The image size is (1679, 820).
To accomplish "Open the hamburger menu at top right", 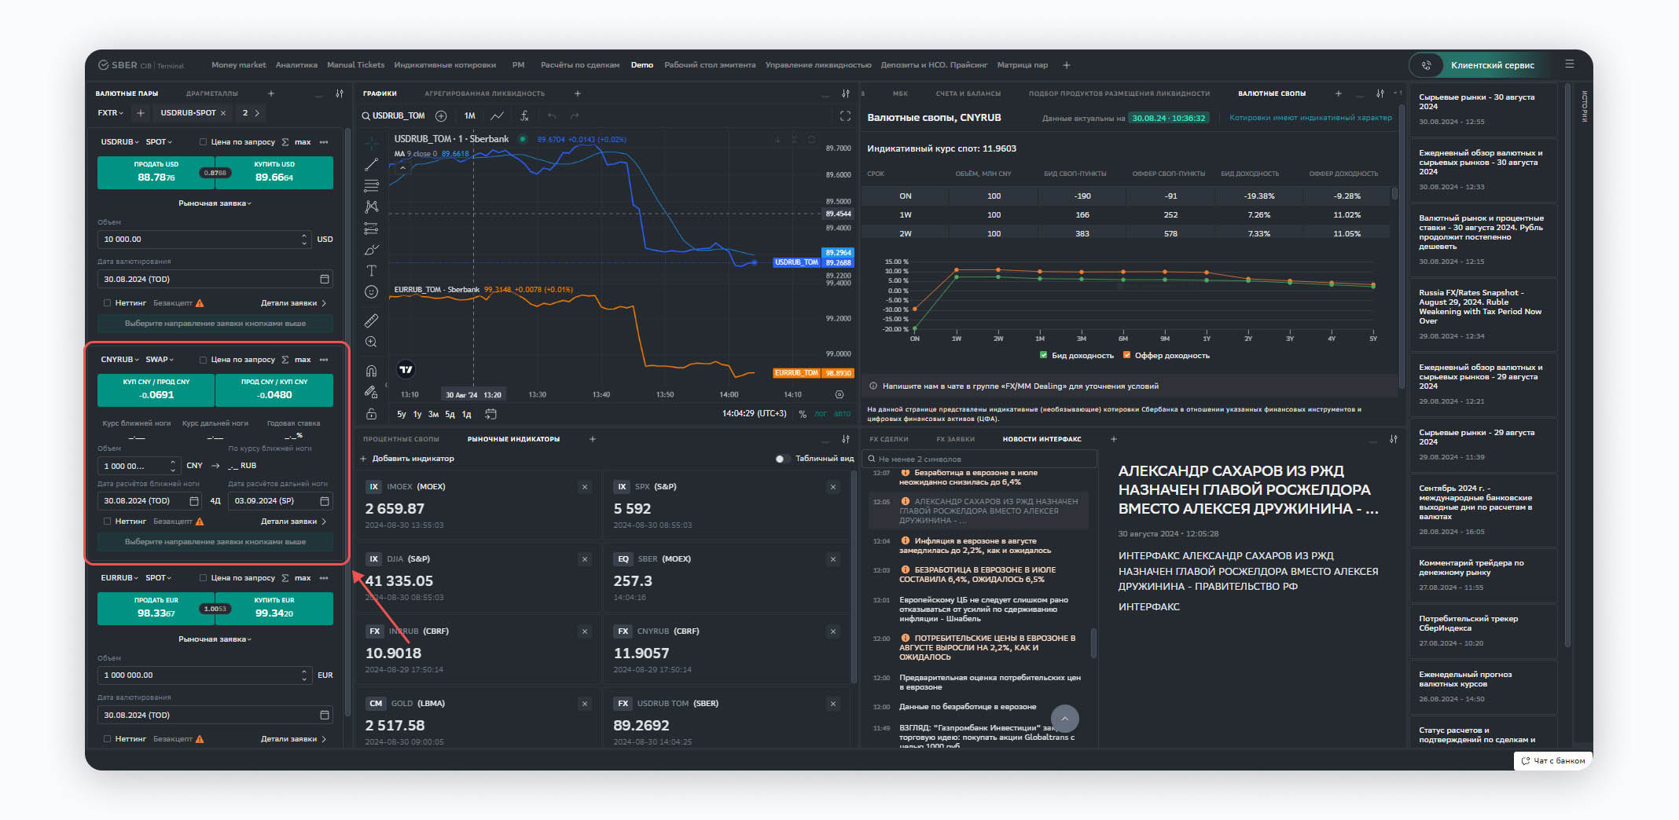I will pos(1569,64).
